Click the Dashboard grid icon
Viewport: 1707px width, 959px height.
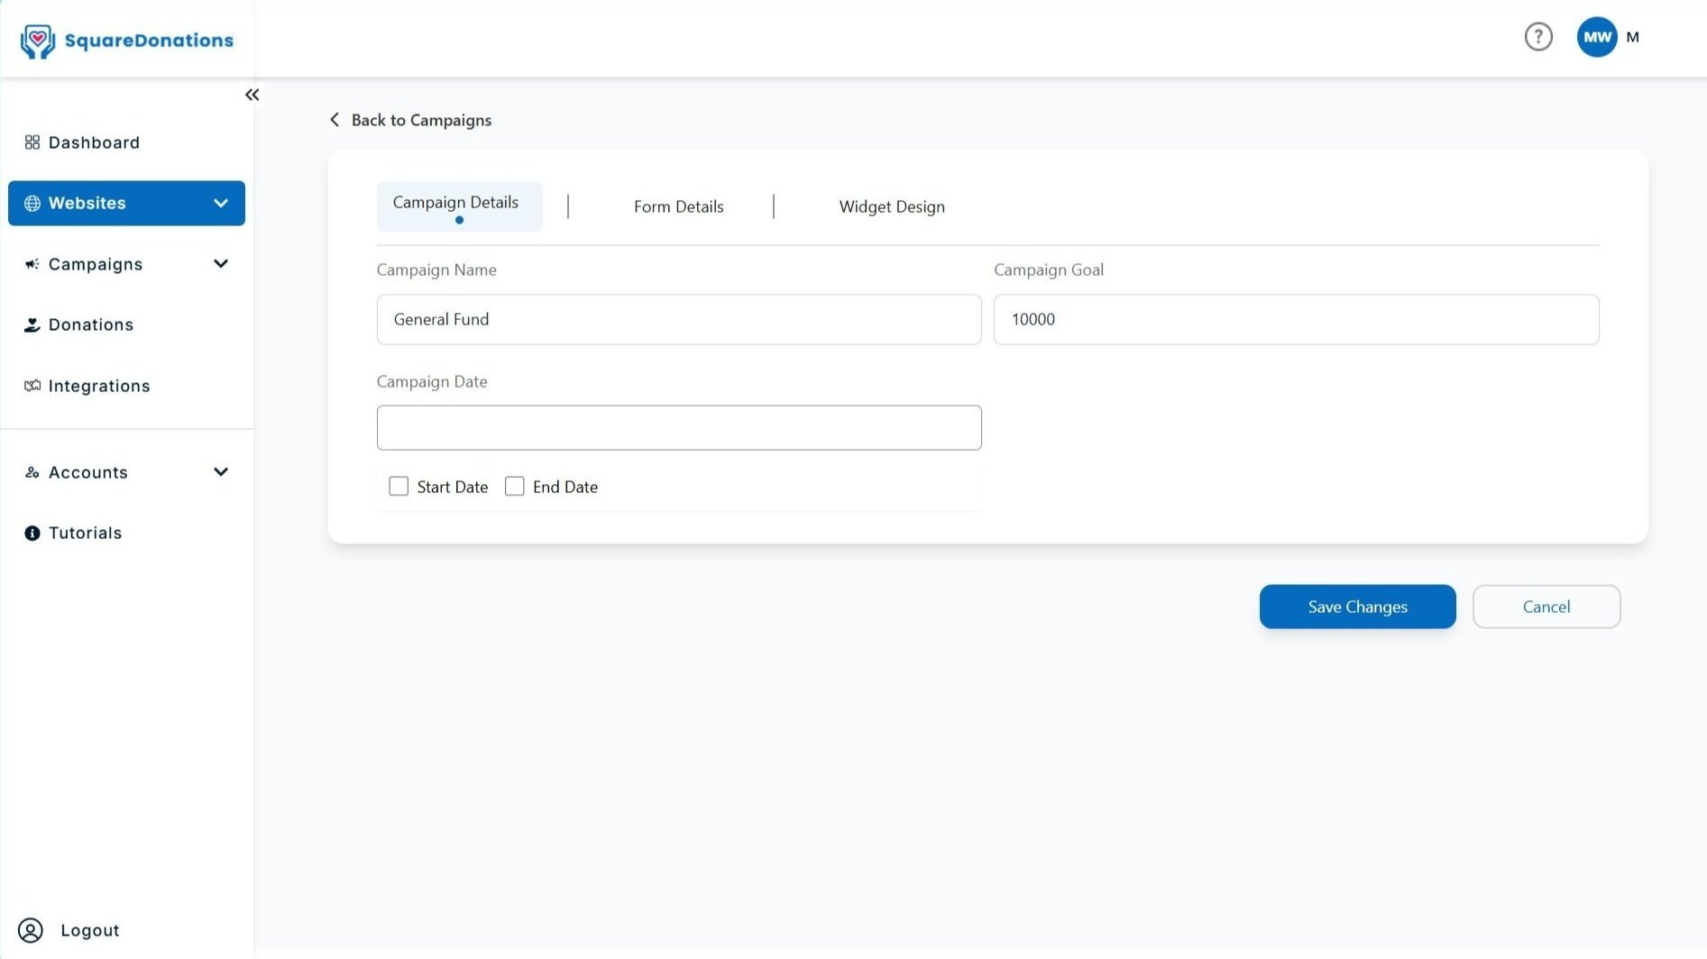click(32, 142)
